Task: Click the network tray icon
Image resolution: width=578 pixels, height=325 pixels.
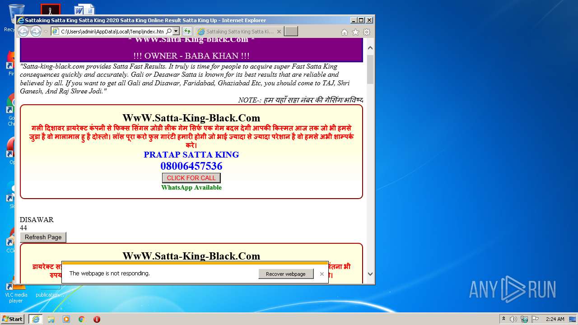Action: pyautogui.click(x=524, y=319)
